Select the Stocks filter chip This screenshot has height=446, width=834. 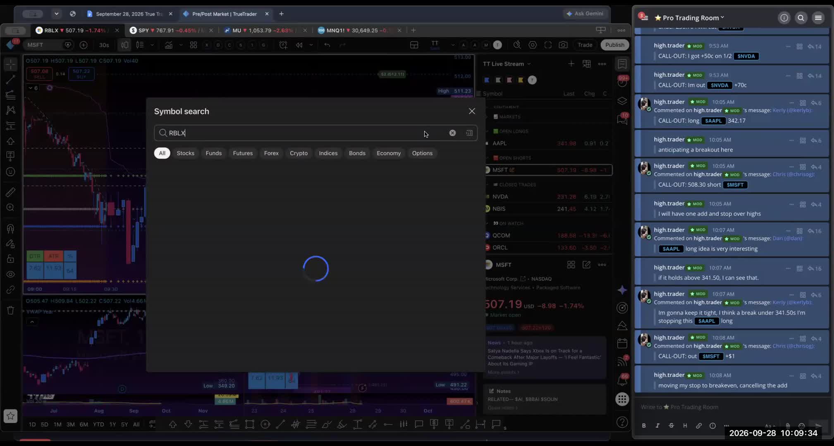click(x=185, y=153)
